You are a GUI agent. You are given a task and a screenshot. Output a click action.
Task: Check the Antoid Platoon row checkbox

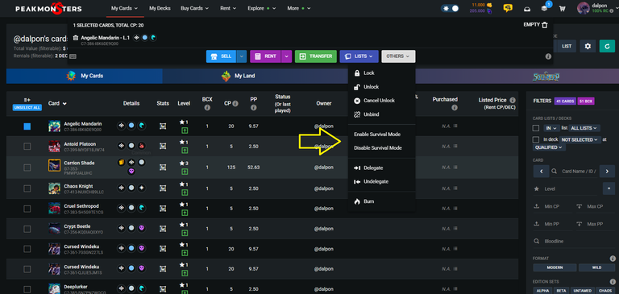[x=27, y=146]
